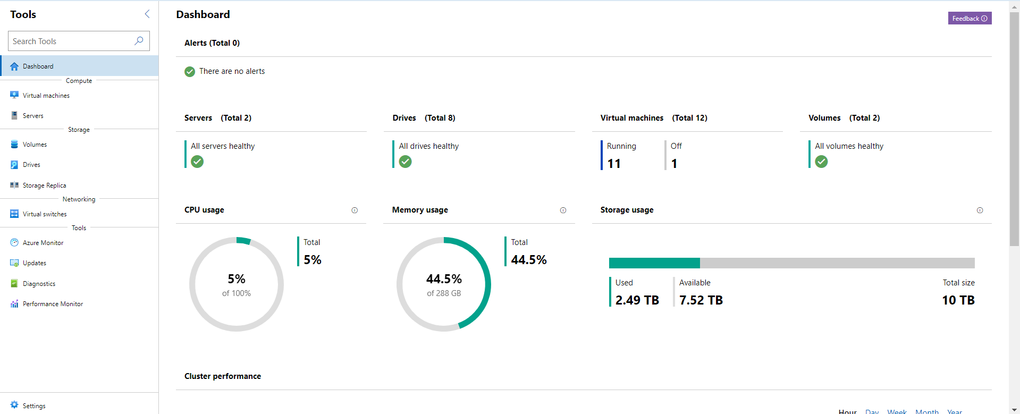Click the Settings gear icon
1020x414 pixels.
click(x=14, y=405)
